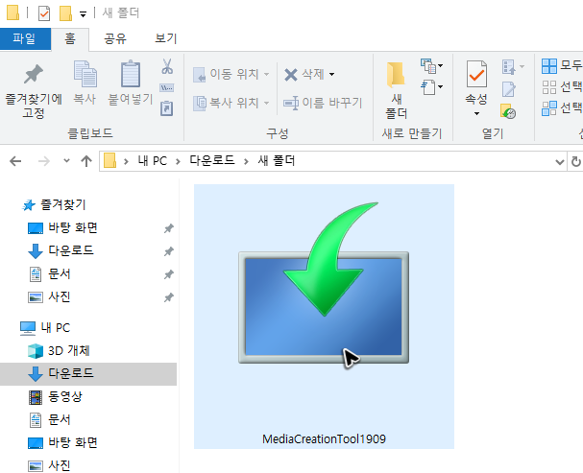Click the 속성 properties checkmark icon
Image resolution: width=583 pixels, height=473 pixels.
(x=476, y=74)
